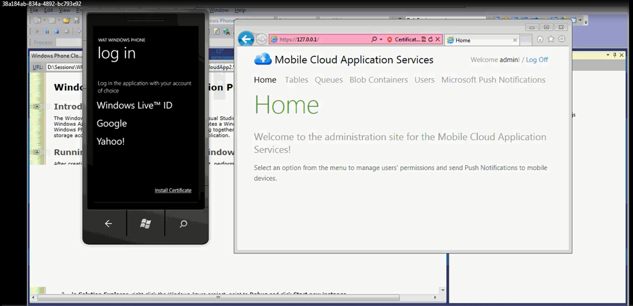Open the Queues page
This screenshot has height=306, width=633.
point(329,80)
